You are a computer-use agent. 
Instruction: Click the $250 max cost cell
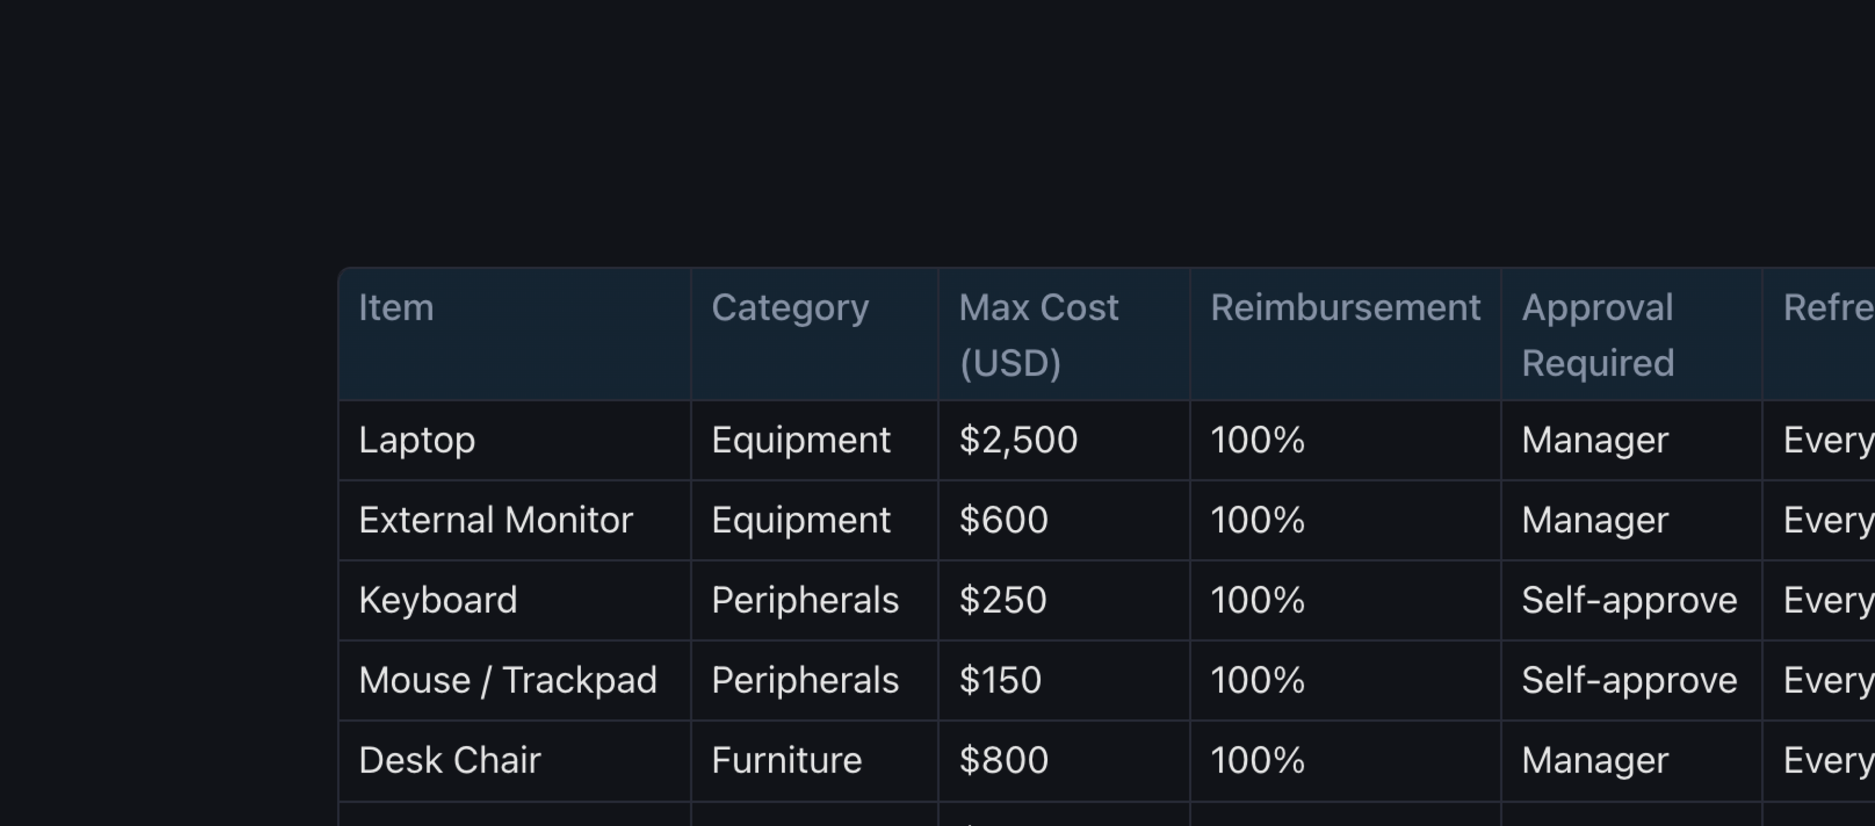tap(1003, 601)
